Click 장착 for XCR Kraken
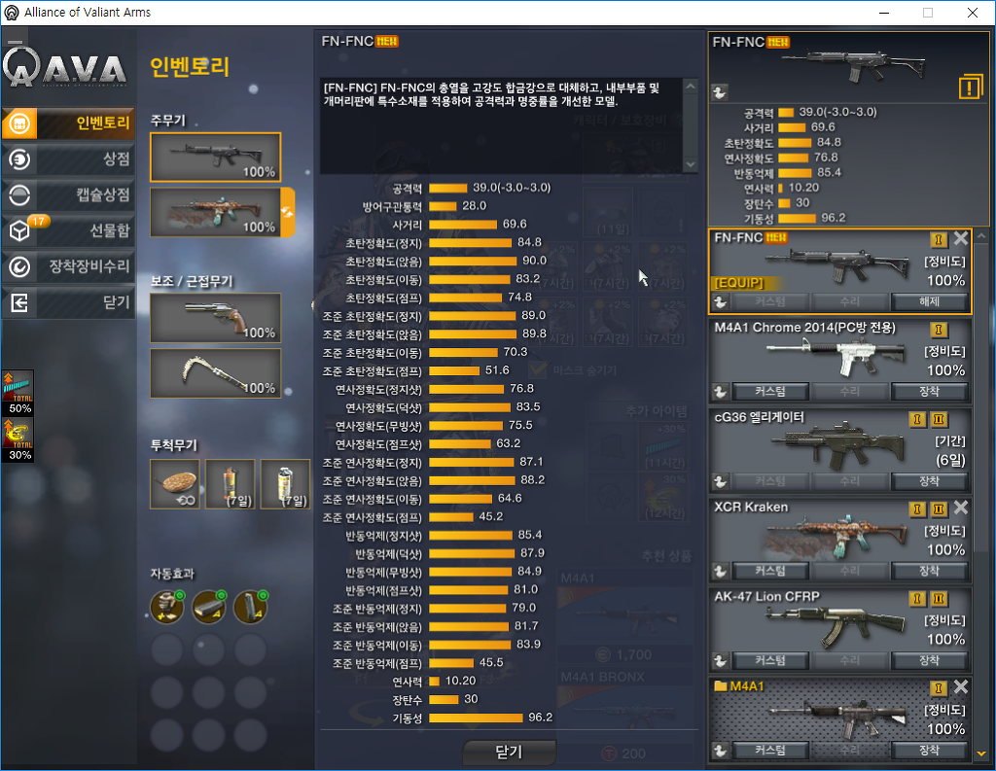Screen dimensions: 996x771 (929, 571)
